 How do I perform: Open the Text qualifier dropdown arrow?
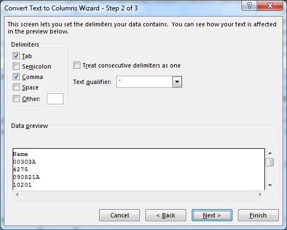pos(177,82)
